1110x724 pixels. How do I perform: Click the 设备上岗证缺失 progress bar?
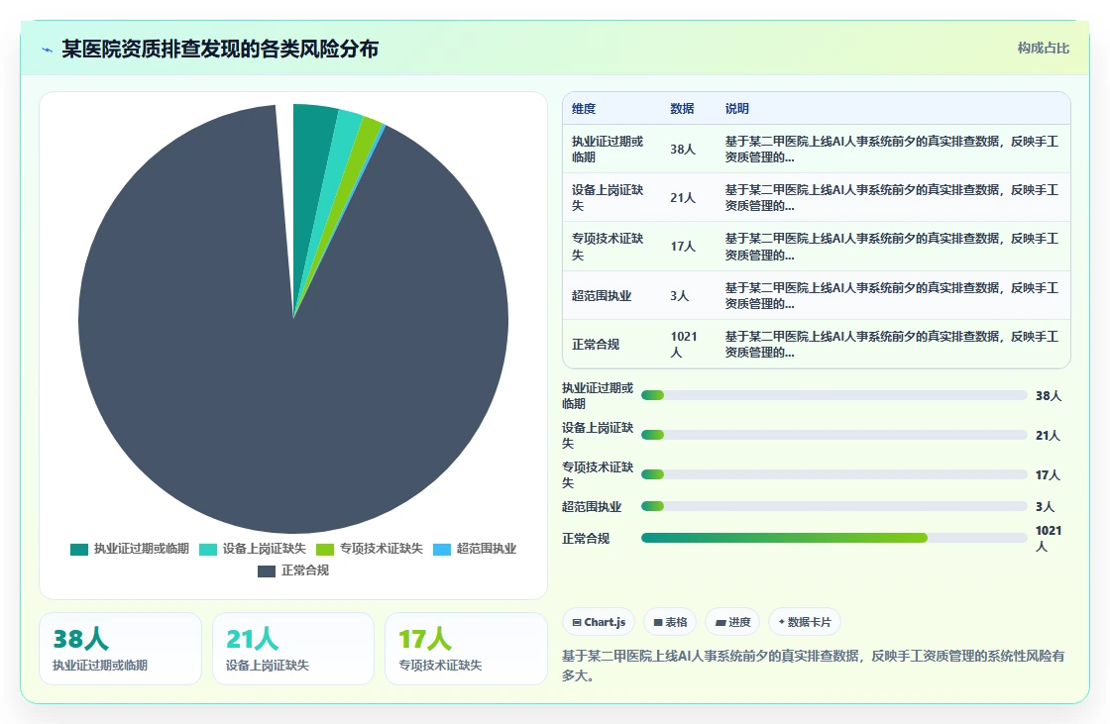point(833,435)
